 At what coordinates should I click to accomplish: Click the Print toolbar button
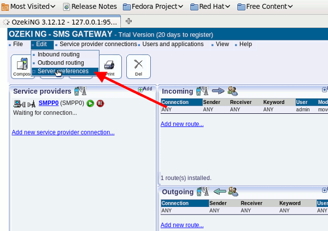(110, 67)
